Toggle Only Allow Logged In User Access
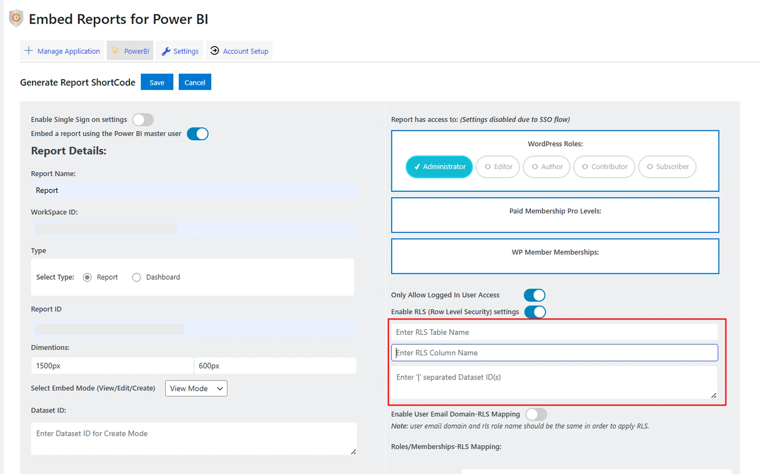 coord(534,295)
